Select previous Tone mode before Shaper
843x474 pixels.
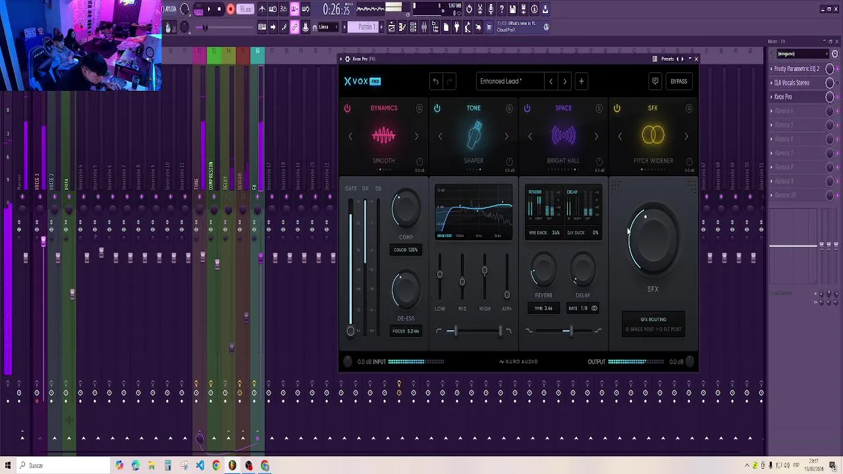click(440, 136)
